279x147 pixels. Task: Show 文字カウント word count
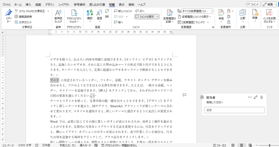click(x=23, y=22)
